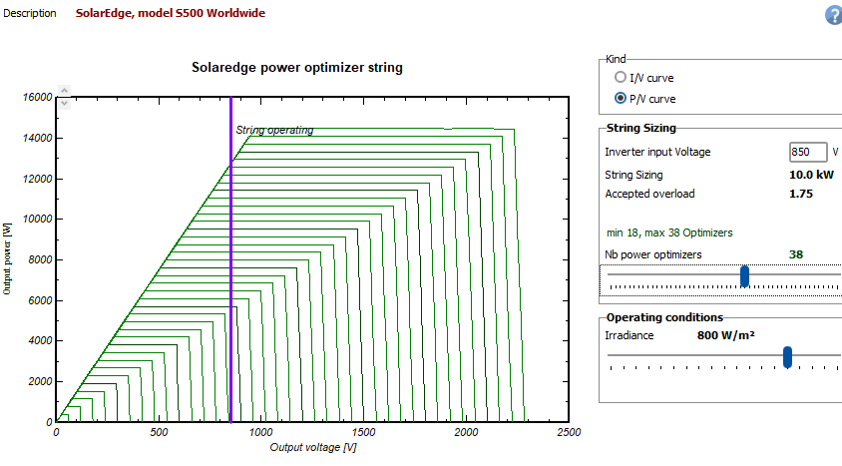Viewport: 842px width, 466px height.
Task: Click the String Sizing 10.0 kW value
Action: (x=804, y=175)
